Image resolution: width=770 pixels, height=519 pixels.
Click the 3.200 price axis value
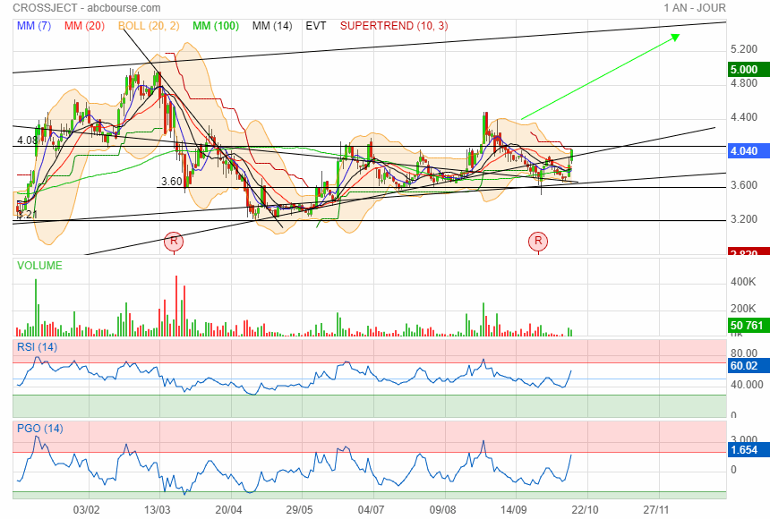[744, 219]
